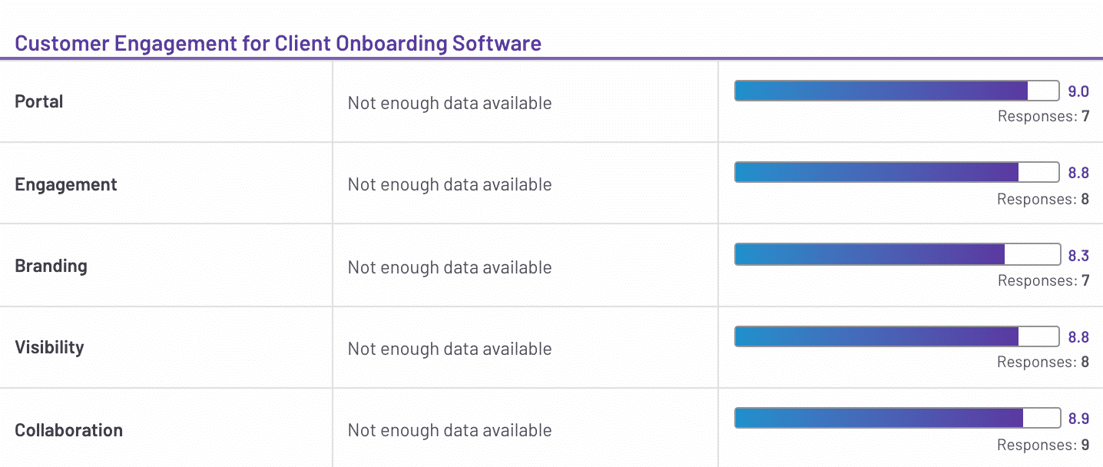Click Responses: 7 under Portal bar
This screenshot has width=1103, height=467.
click(x=1043, y=117)
